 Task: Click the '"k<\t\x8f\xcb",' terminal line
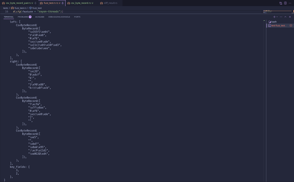[40, 88]
